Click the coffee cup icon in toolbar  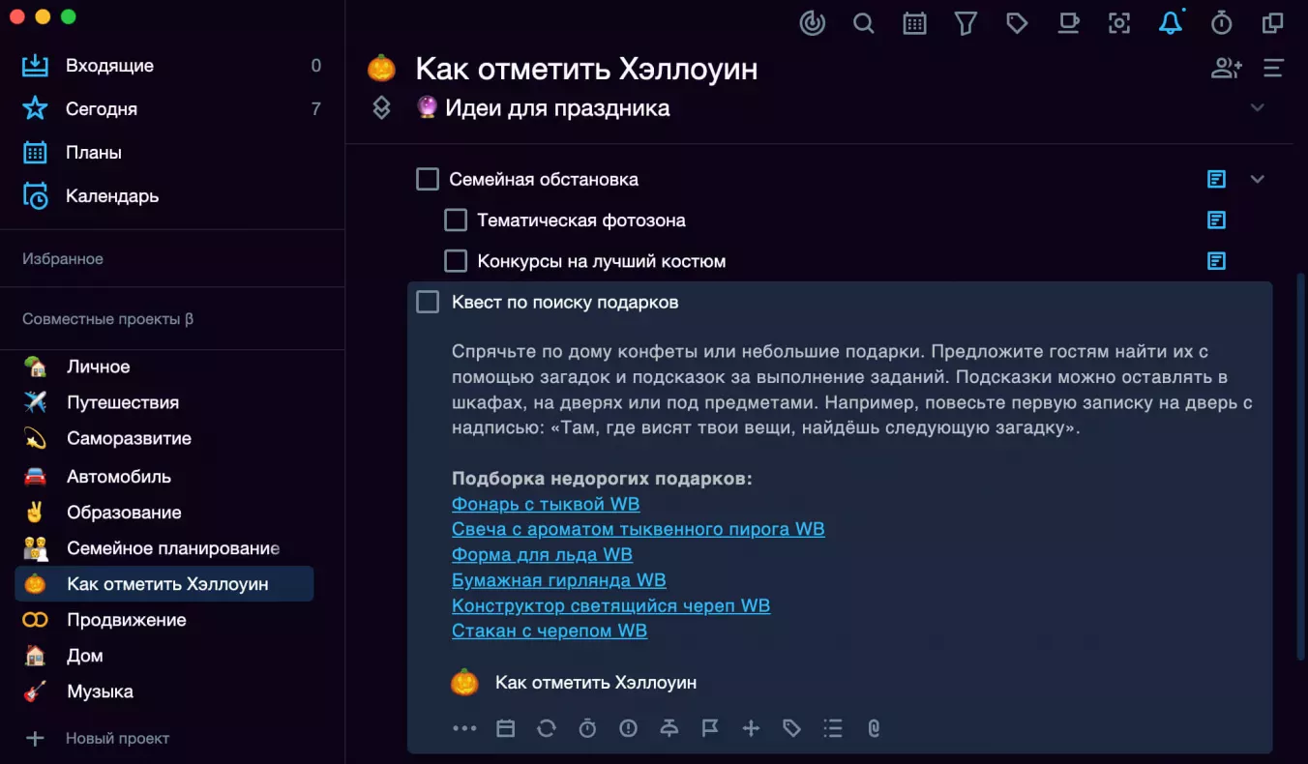[1068, 23]
